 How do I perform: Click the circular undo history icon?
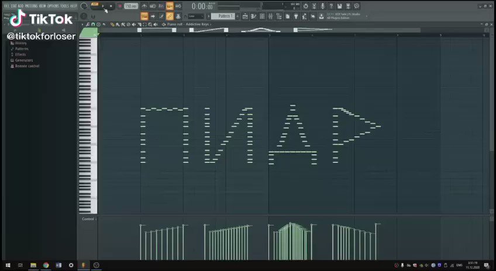click(305, 6)
